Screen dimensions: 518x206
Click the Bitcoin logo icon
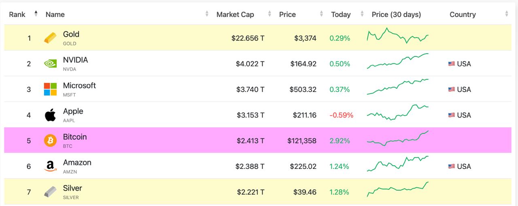pyautogui.click(x=50, y=140)
